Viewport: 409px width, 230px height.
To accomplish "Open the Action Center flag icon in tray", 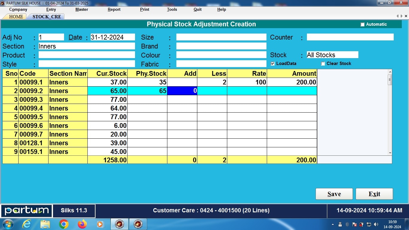I will pyautogui.click(x=355, y=224).
